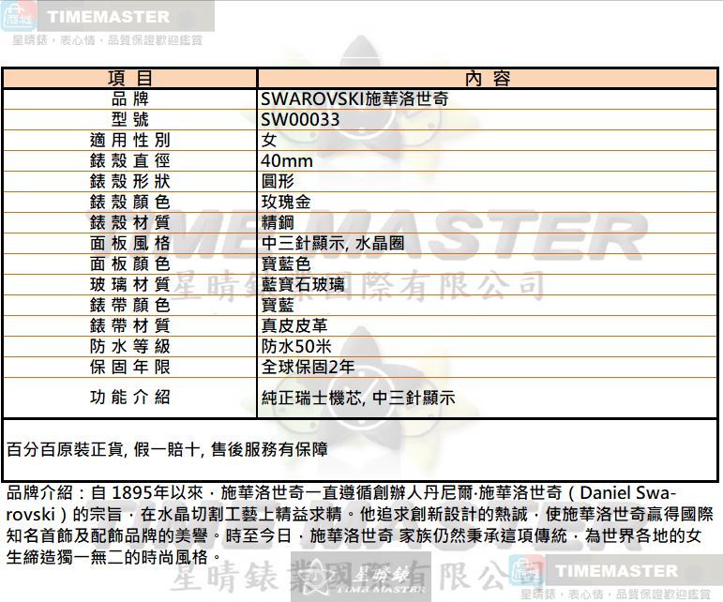Select the 內容 column header
This screenshot has height=602, width=723.
point(488,79)
